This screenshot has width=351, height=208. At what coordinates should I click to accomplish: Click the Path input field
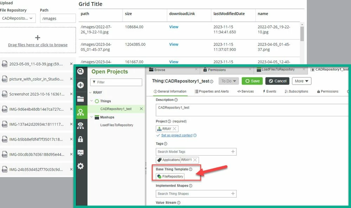[58, 18]
